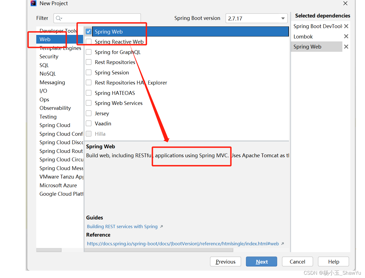Select Spring Cloud Discovery category
This screenshot has height=278, width=365.
(x=61, y=142)
